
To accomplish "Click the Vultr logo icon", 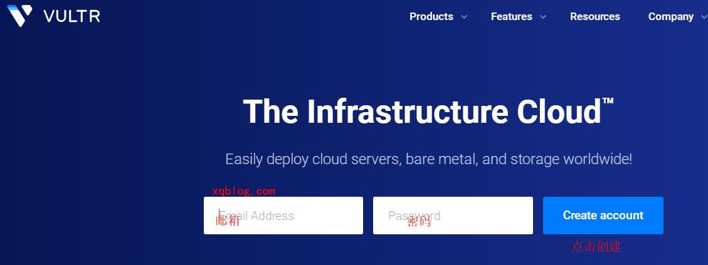I will point(20,16).
